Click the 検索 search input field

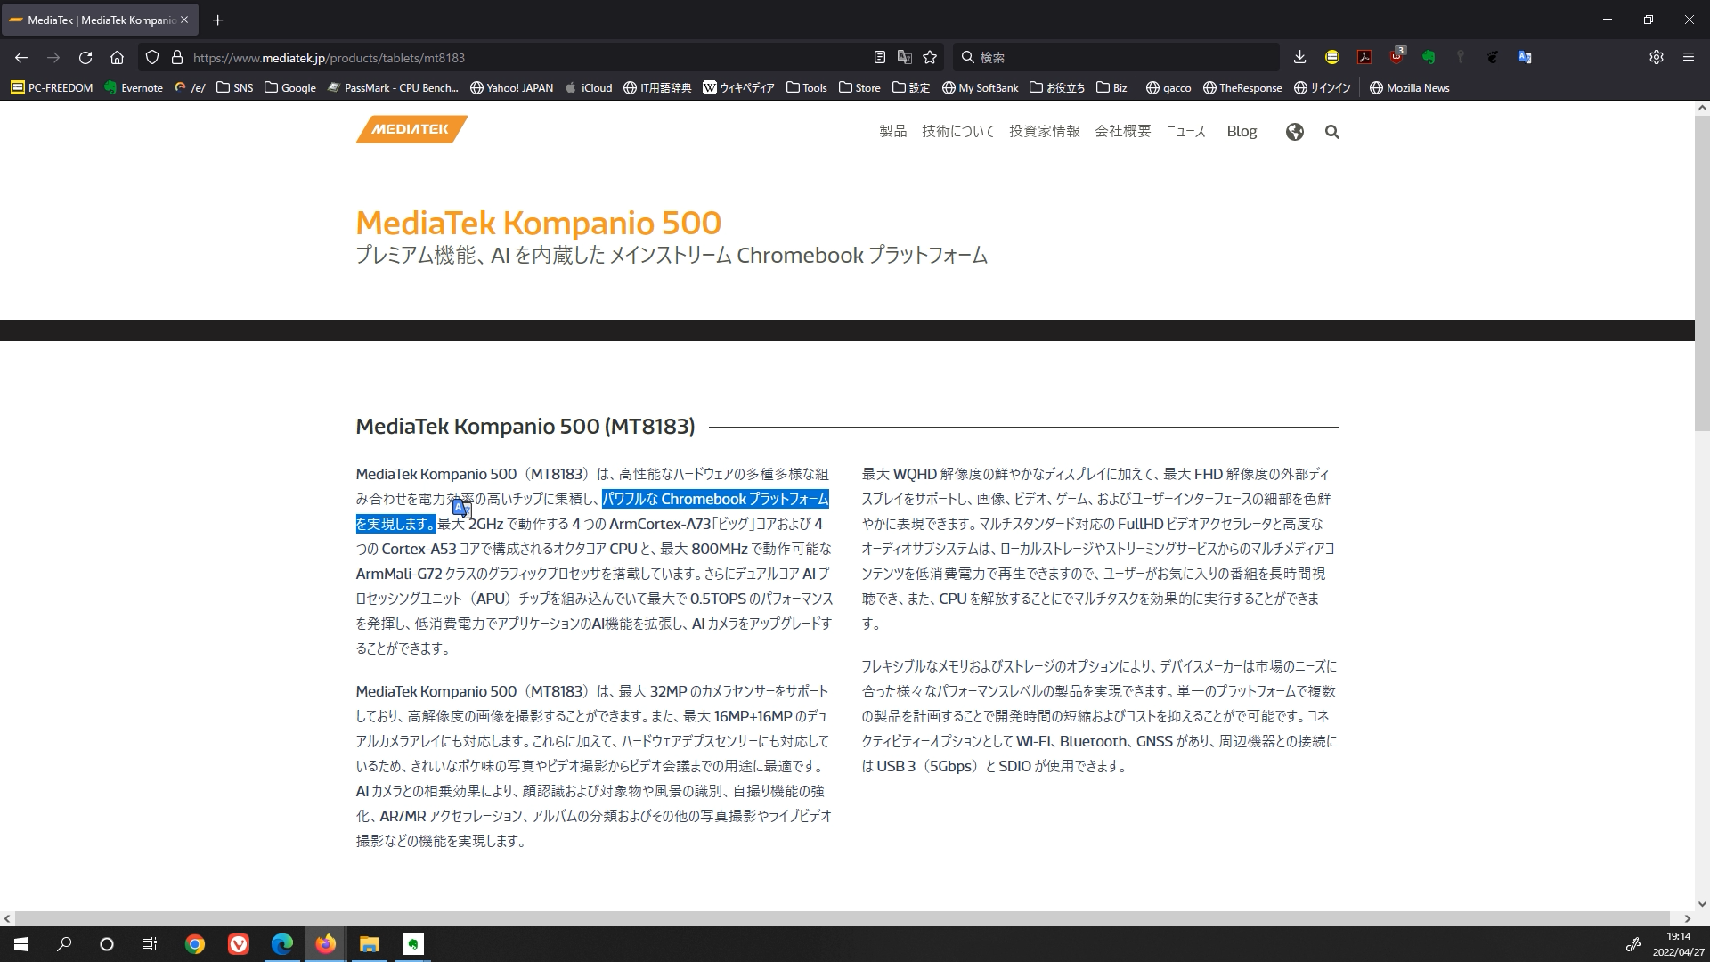(1122, 57)
